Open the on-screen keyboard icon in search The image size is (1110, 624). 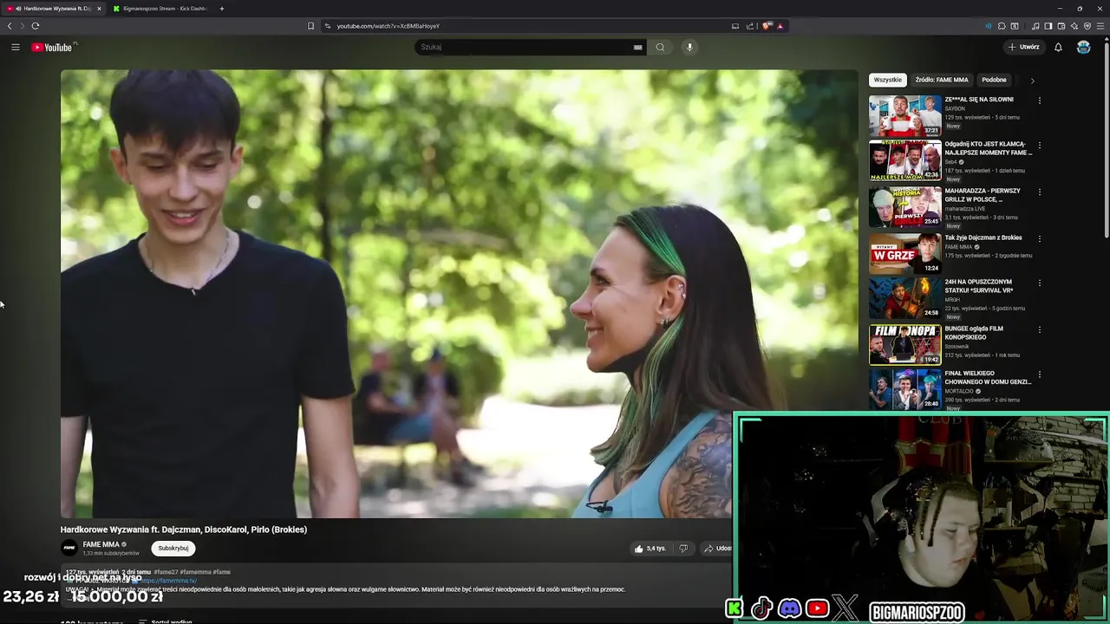pos(637,48)
